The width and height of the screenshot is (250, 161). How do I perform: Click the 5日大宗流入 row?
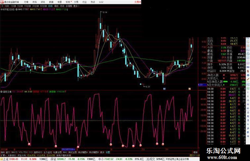[226, 85]
